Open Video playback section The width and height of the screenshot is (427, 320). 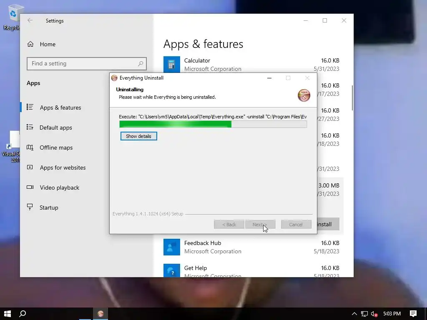(x=59, y=187)
